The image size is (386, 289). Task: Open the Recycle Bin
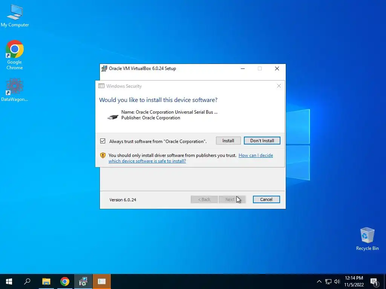[x=367, y=239]
